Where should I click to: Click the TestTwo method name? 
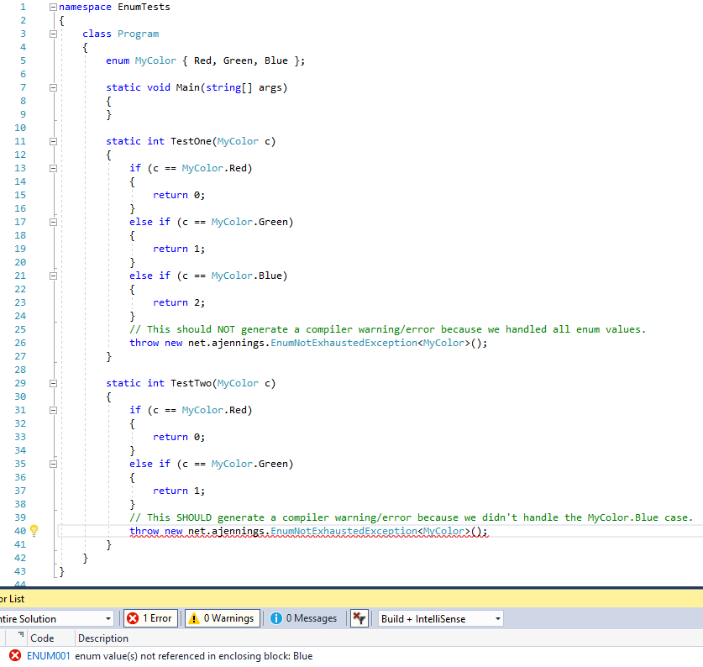click(x=191, y=383)
